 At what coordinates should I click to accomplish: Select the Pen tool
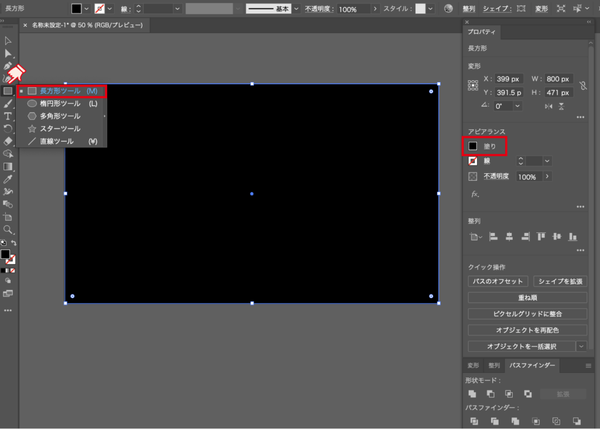(8, 66)
